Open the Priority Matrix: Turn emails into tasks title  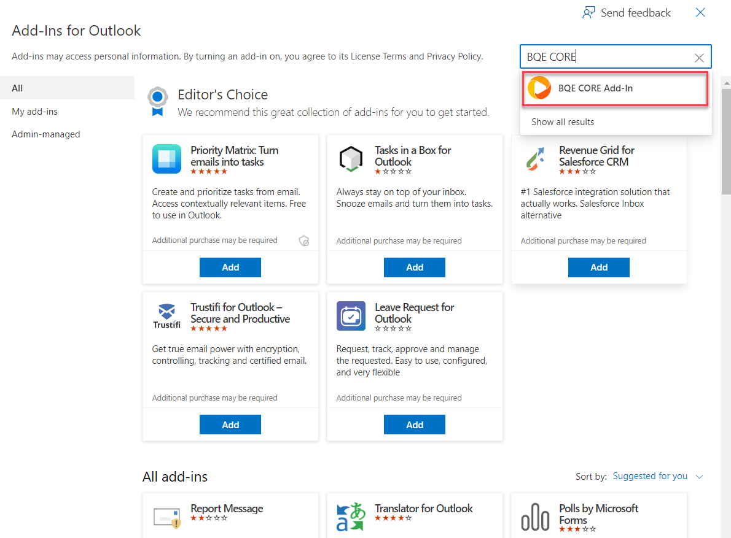pos(235,156)
